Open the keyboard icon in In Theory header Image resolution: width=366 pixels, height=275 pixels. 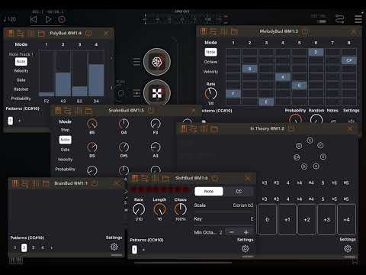coord(183,129)
